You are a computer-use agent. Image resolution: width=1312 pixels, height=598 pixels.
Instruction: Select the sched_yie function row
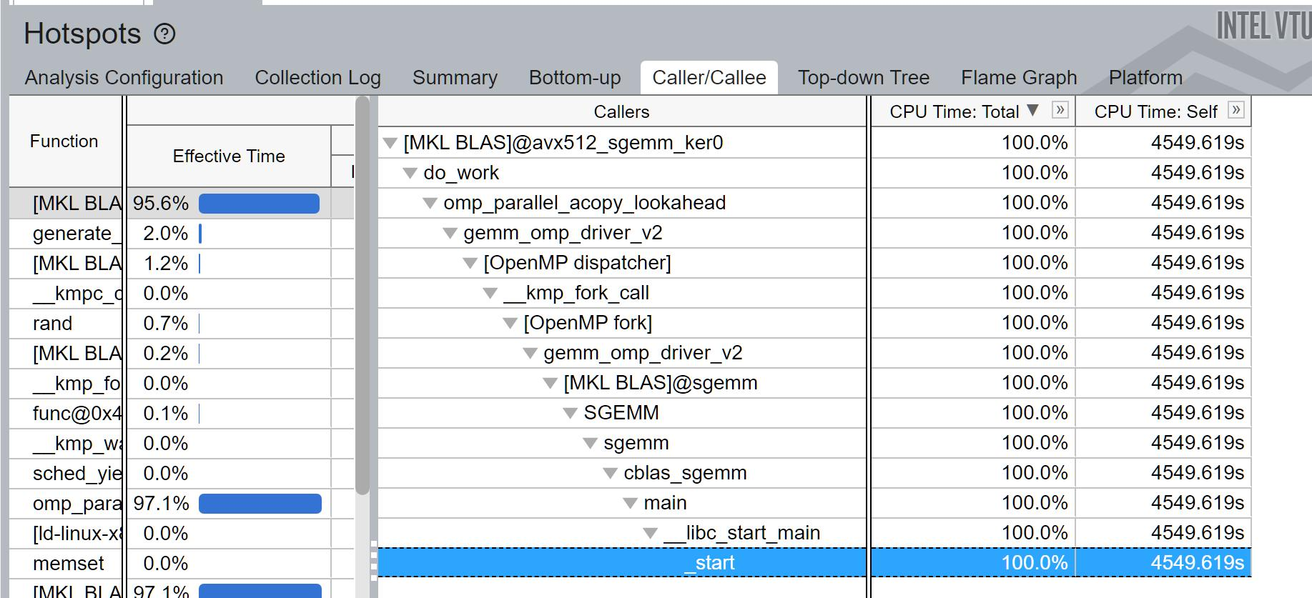(66, 474)
